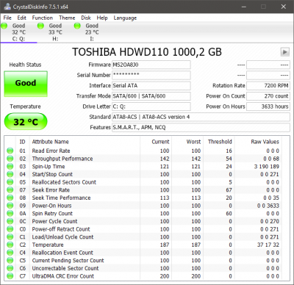This screenshot has width=294, height=285.
Task: Open the Theme menu
Action: (x=67, y=18)
